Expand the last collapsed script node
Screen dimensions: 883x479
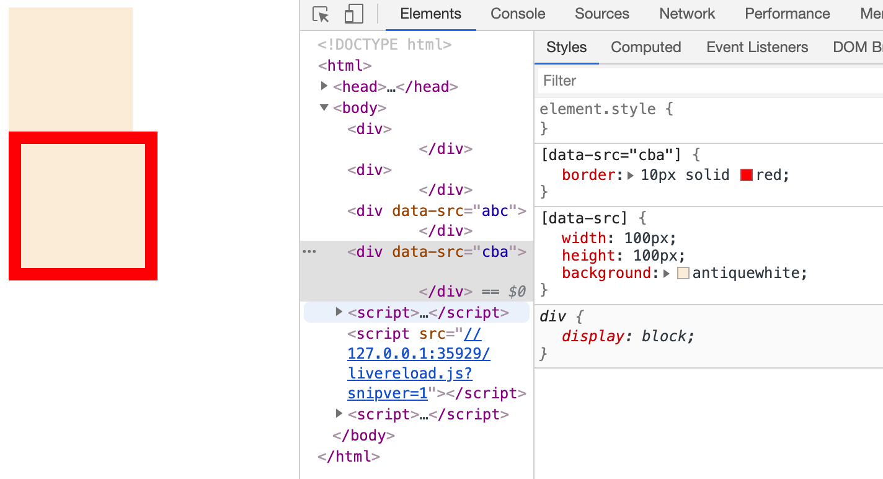[339, 413]
